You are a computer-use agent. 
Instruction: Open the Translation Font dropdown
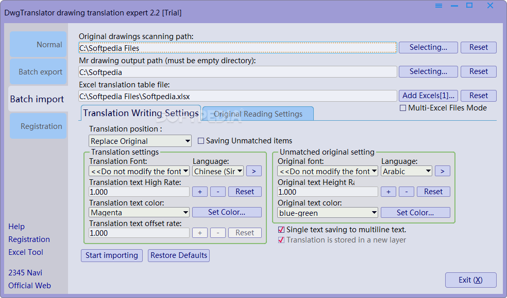(x=139, y=171)
